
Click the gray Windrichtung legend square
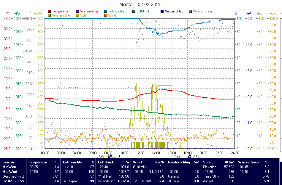click(x=190, y=12)
